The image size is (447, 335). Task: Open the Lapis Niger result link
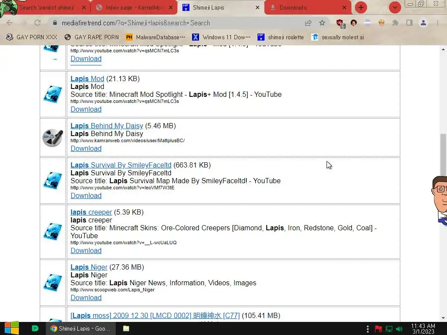click(x=89, y=267)
